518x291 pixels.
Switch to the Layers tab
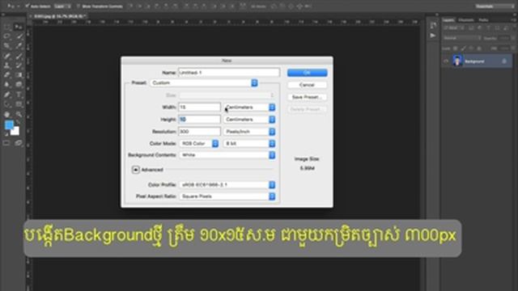point(448,20)
